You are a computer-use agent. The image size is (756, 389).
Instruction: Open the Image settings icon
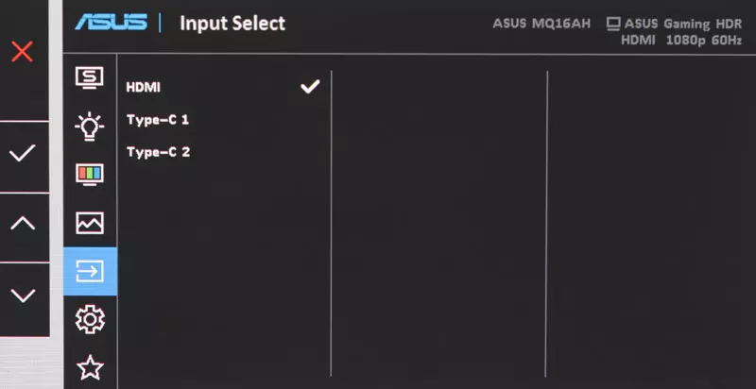(90, 223)
